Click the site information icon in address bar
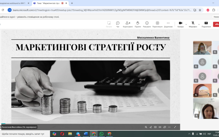The image size is (219, 137). coord(10,10)
